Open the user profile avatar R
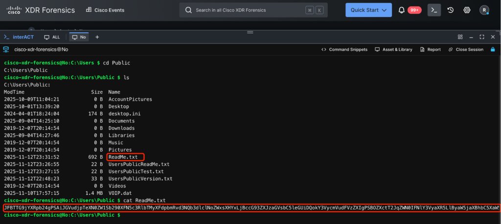 point(484,10)
